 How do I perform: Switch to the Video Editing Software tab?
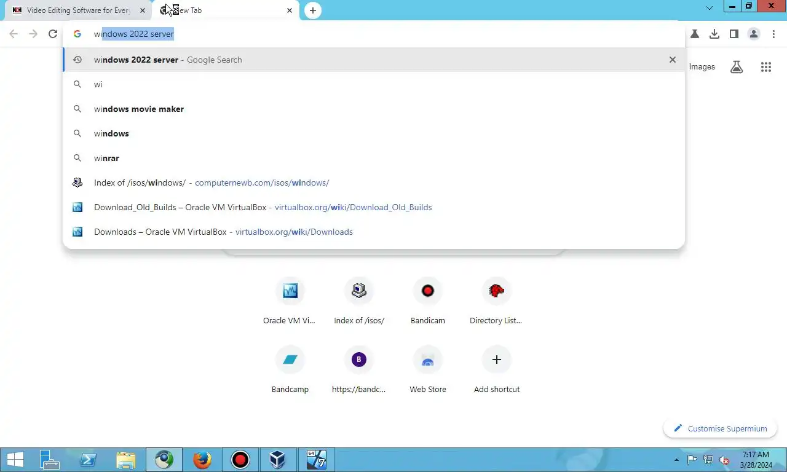coord(79,10)
